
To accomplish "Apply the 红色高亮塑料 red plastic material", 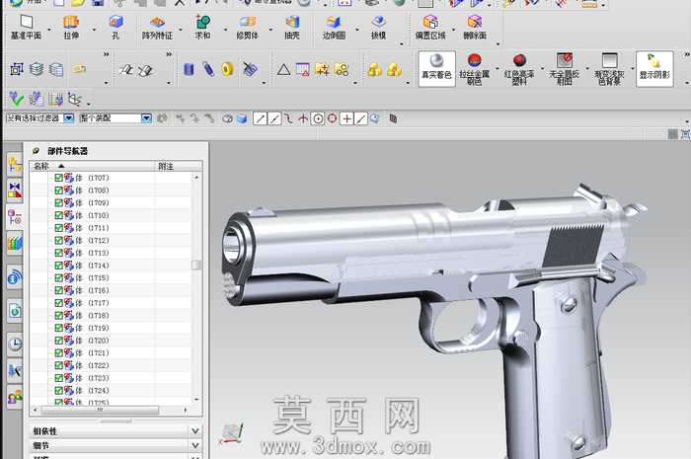I will pyautogui.click(x=519, y=69).
